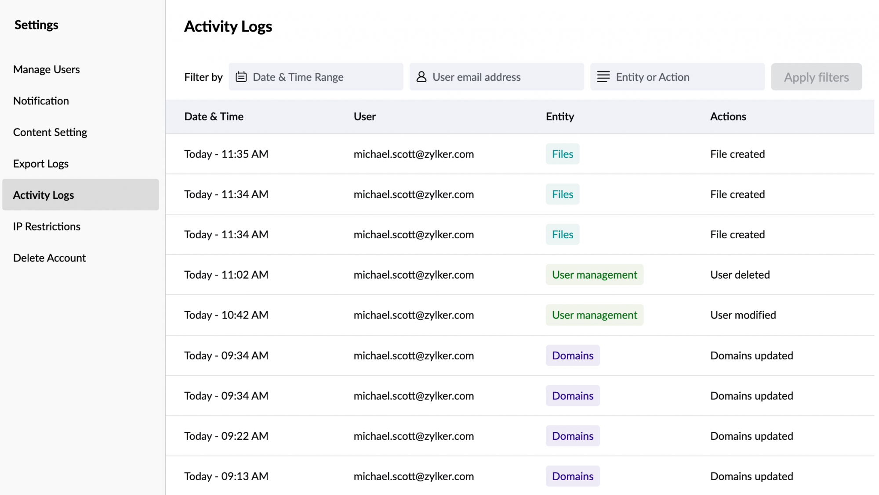Click the person icon in the User email filter
The height and width of the screenshot is (495, 879).
pos(421,76)
